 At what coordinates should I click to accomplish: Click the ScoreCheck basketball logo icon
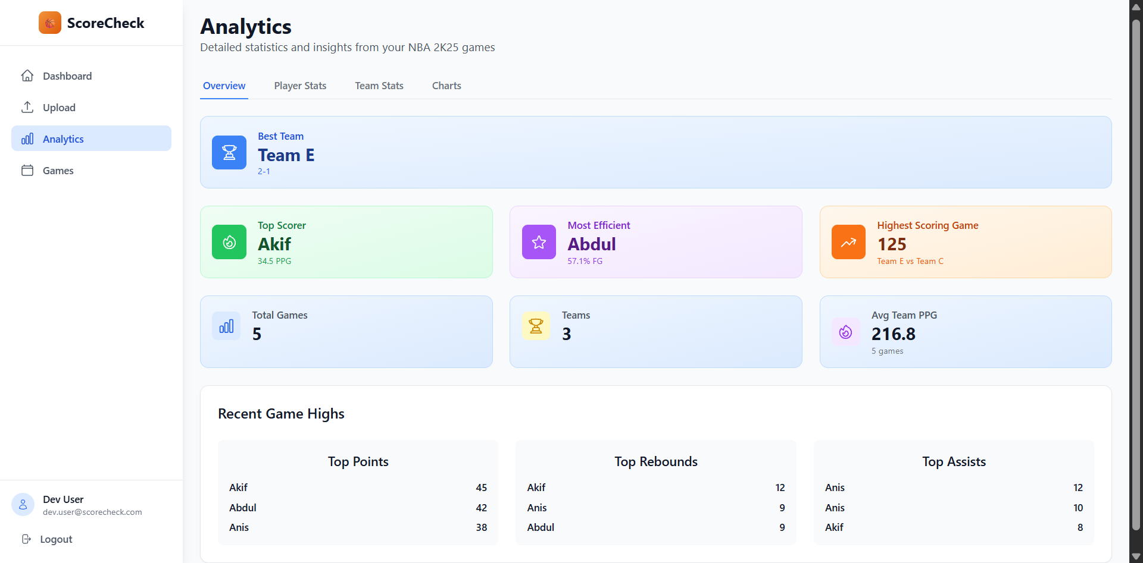tap(49, 23)
